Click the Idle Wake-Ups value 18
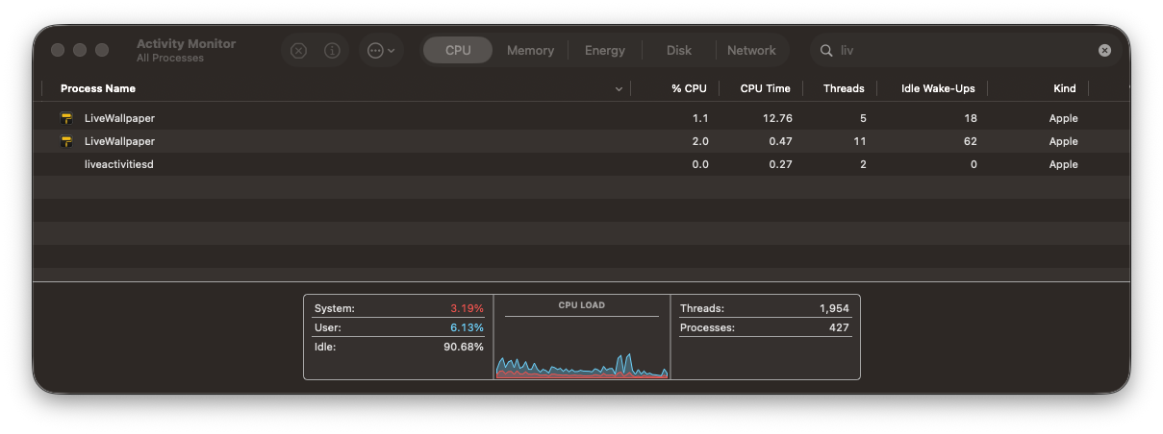Screen dimensions: 1163x434 (x=970, y=118)
